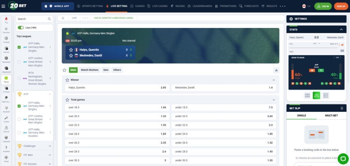The height and width of the screenshot is (166, 350).
Task: Click the Log In button
Action: pos(323,6)
